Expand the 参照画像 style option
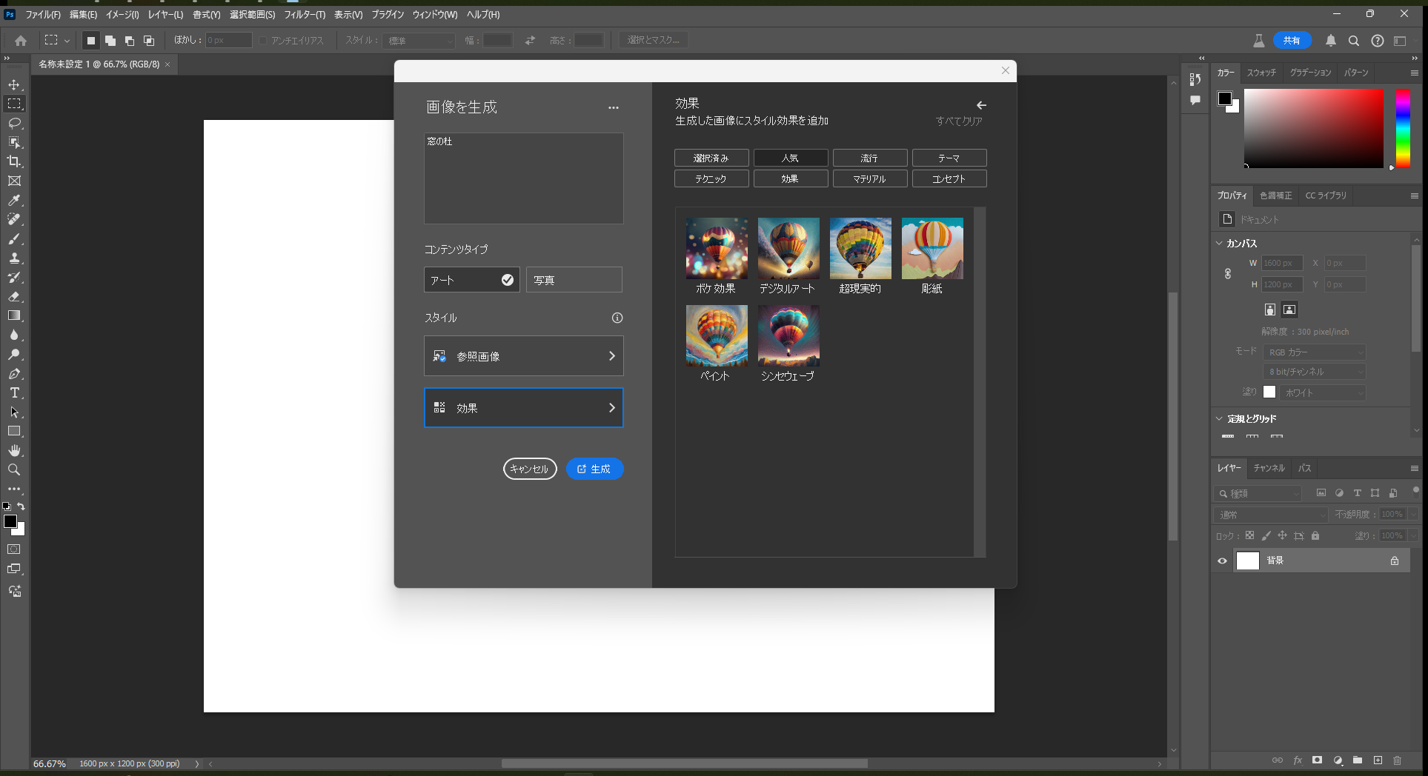 (524, 356)
